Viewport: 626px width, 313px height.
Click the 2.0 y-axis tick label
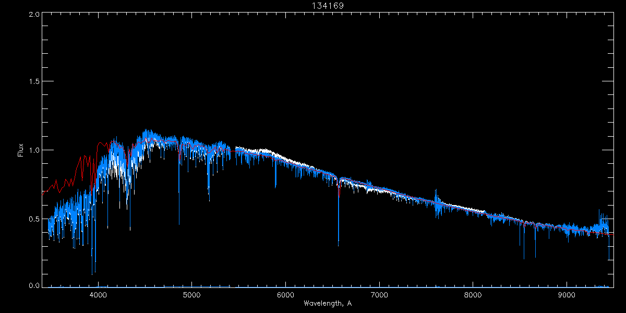pos(32,15)
